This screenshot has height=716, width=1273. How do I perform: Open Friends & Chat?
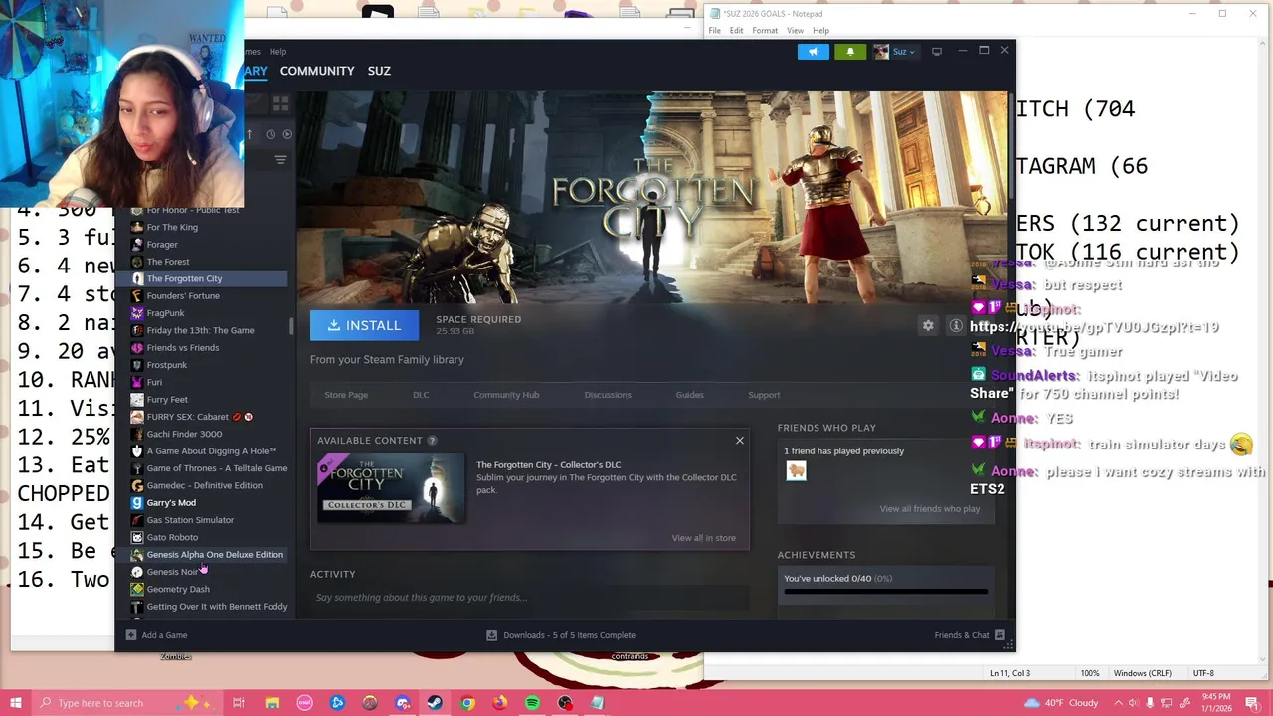pyautogui.click(x=970, y=635)
